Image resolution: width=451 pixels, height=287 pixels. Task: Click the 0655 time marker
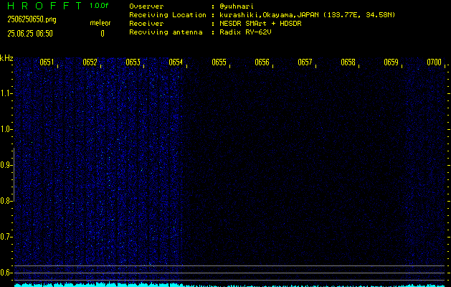[x=219, y=62]
